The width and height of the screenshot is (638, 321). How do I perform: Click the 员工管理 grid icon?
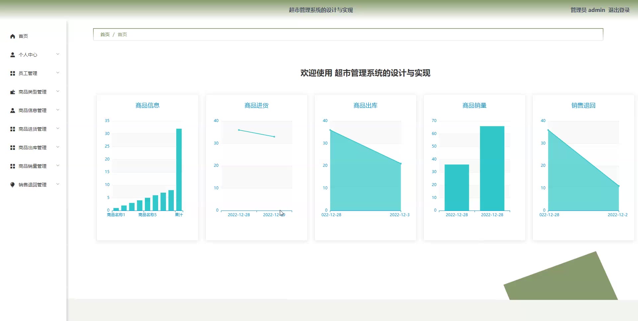tap(13, 73)
